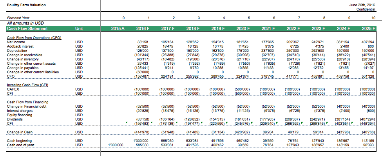Click the "2016 F" column header

click(x=143, y=28)
